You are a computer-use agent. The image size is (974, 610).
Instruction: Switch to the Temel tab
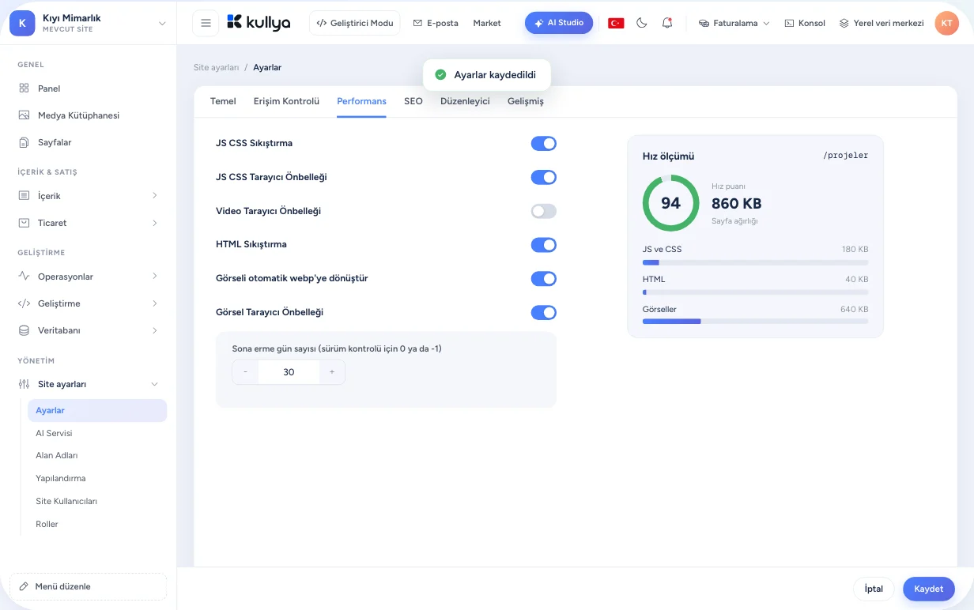pyautogui.click(x=223, y=101)
